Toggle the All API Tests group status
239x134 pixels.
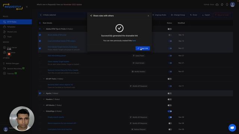click(170, 79)
